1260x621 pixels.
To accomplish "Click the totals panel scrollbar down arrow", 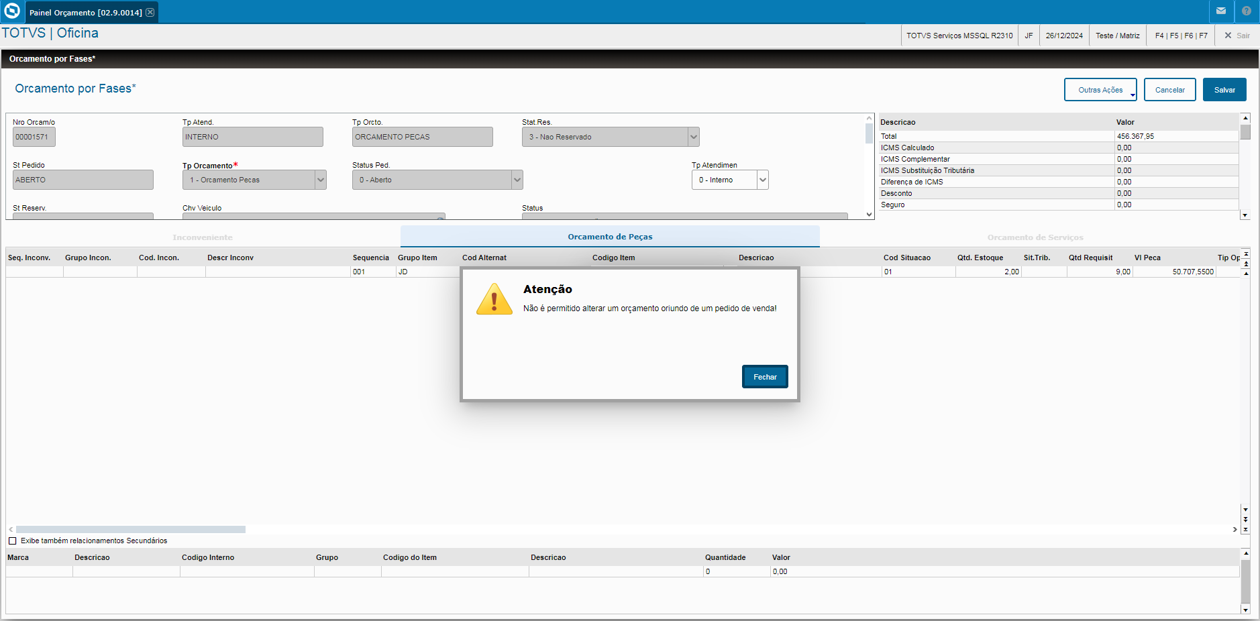I will coord(1245,215).
